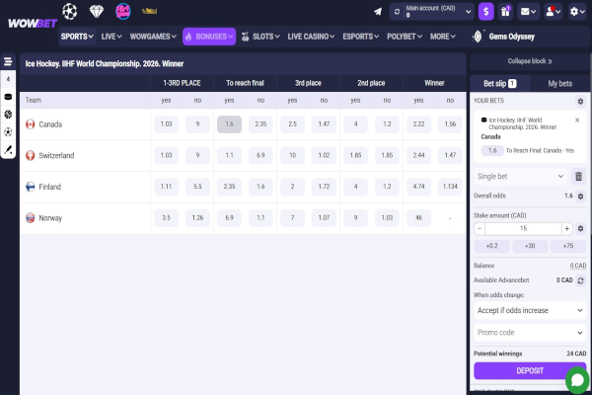The image size is (592, 395).
Task: Select Norway Winner yes odds 46
Action: click(x=418, y=218)
